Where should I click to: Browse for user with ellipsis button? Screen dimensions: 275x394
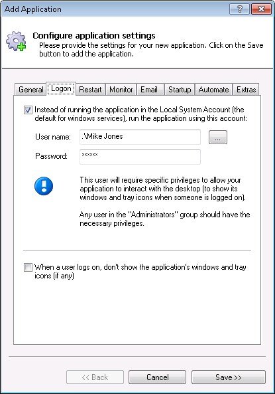[x=218, y=137]
